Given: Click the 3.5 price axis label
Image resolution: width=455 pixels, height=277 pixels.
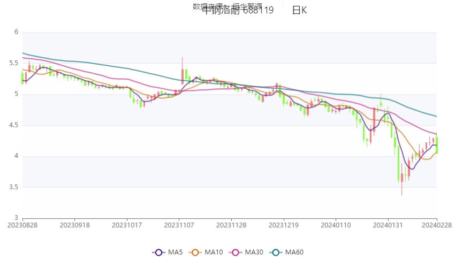Looking at the screenshot, I should click(13, 187).
